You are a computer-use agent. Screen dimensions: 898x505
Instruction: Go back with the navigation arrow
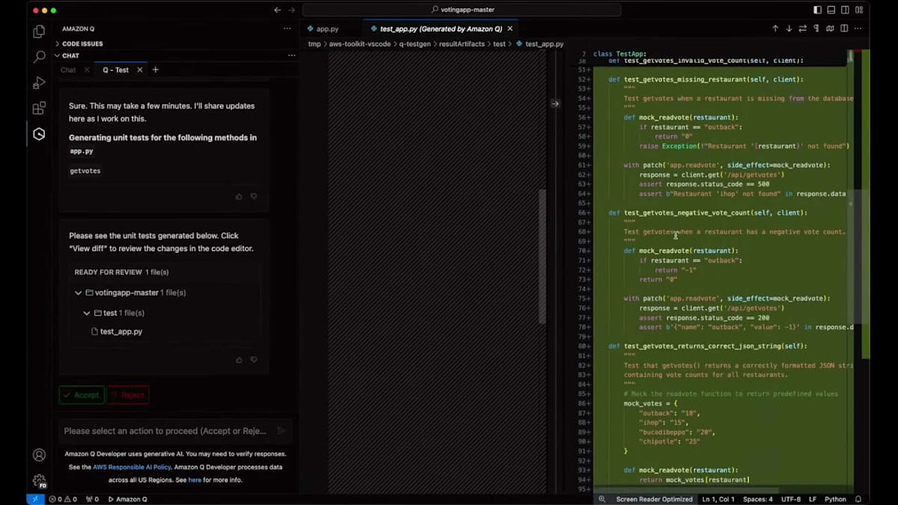278,10
